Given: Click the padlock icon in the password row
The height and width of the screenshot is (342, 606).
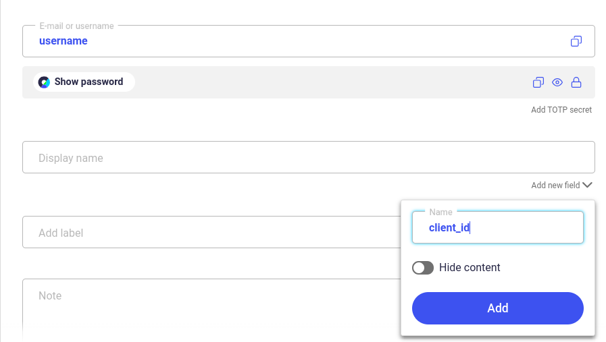Looking at the screenshot, I should tap(576, 82).
